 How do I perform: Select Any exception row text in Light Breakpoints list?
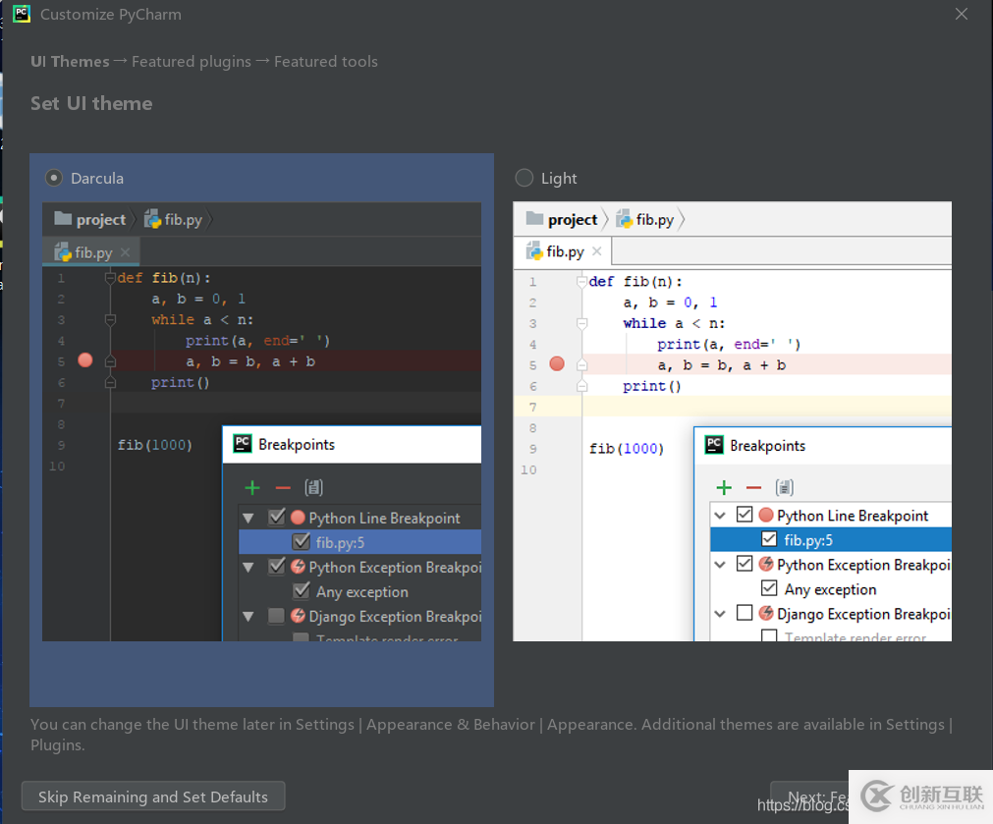830,589
